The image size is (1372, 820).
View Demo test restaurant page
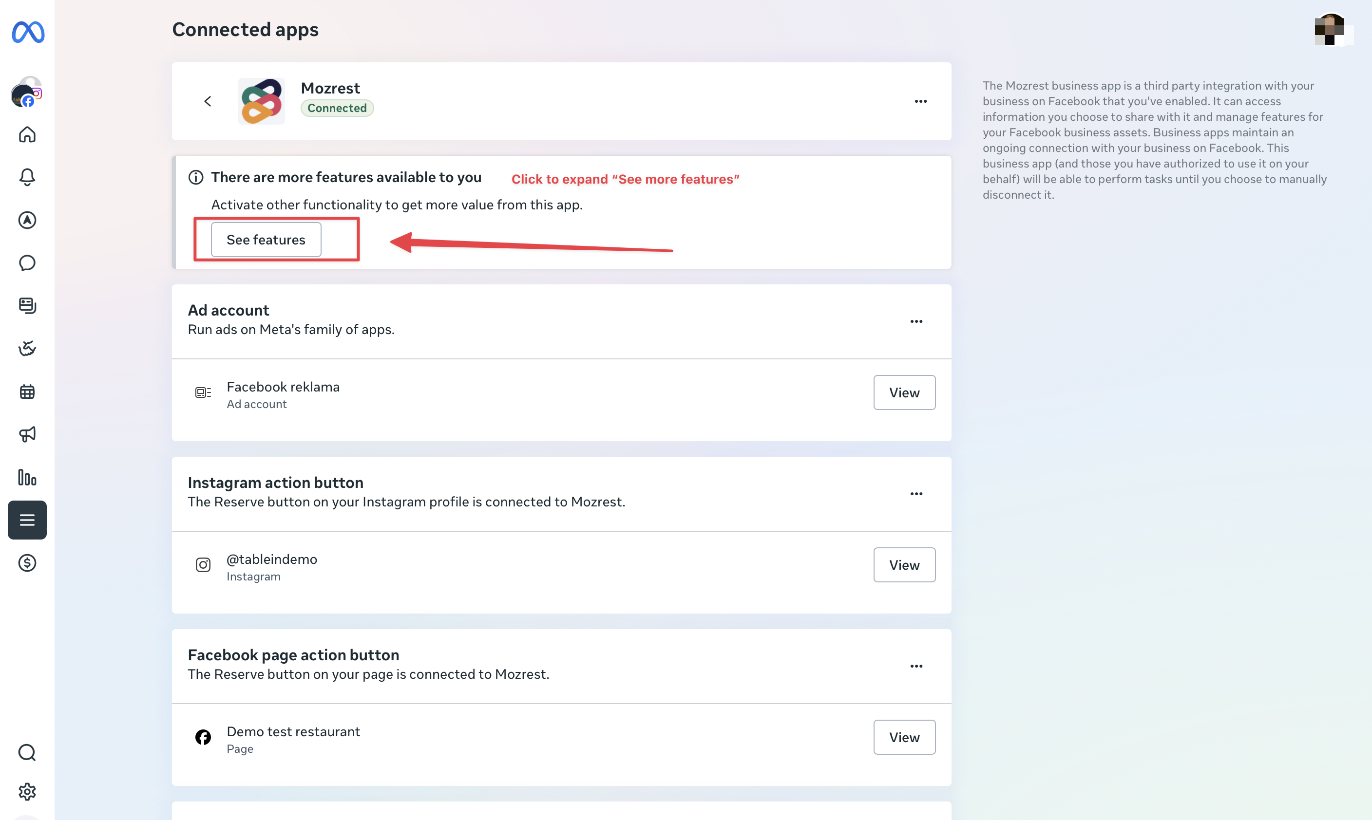pos(904,737)
